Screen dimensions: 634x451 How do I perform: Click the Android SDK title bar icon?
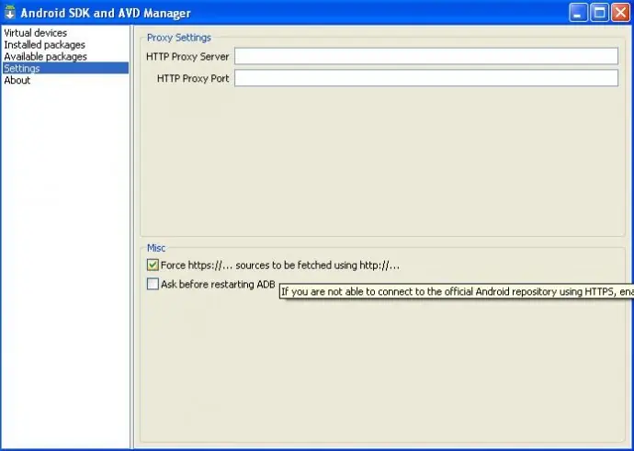[x=10, y=13]
